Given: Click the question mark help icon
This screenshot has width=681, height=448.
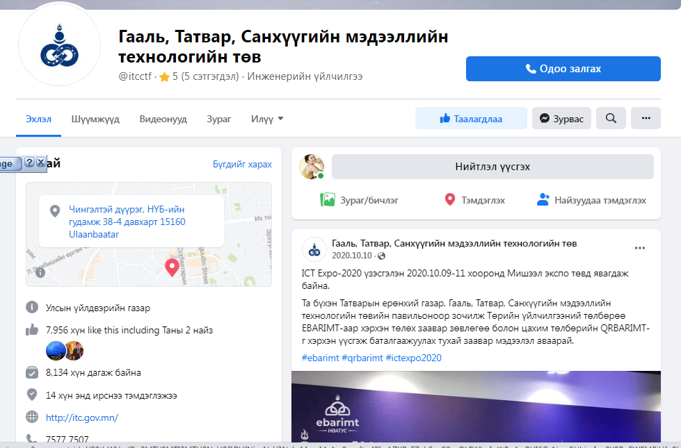Looking at the screenshot, I should click(x=29, y=163).
